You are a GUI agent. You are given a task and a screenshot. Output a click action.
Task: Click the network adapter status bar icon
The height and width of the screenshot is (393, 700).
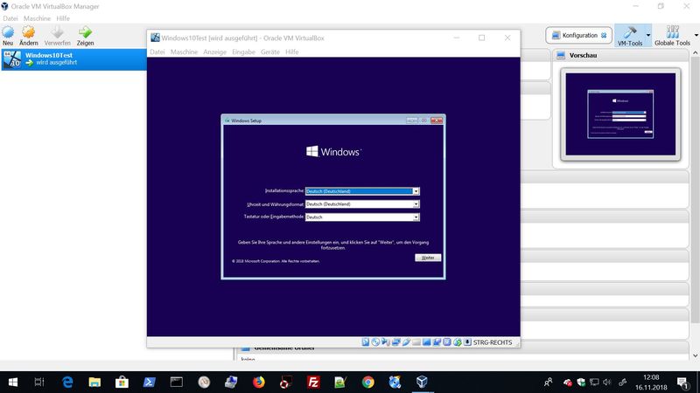[396, 342]
